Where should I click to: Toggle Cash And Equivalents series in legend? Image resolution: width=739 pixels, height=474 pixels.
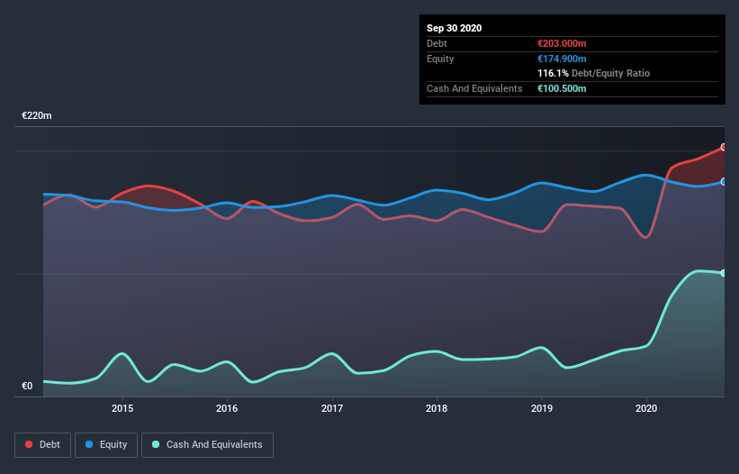pos(207,445)
